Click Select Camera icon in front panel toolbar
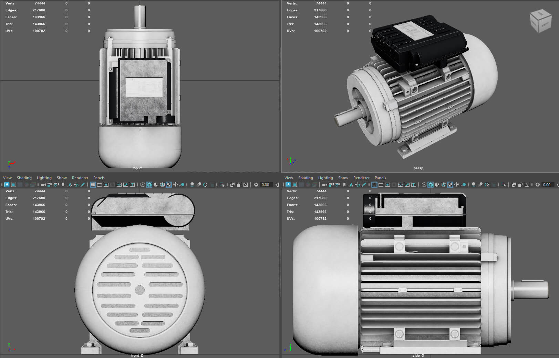 [x=43, y=185]
